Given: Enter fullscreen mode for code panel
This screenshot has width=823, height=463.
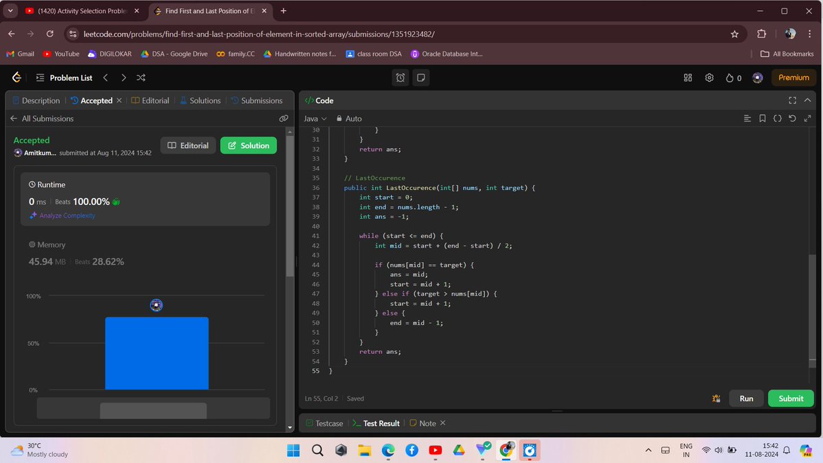Looking at the screenshot, I should [792, 100].
